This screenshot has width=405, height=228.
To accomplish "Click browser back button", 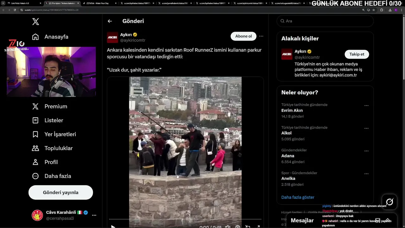I will [x=4, y=10].
